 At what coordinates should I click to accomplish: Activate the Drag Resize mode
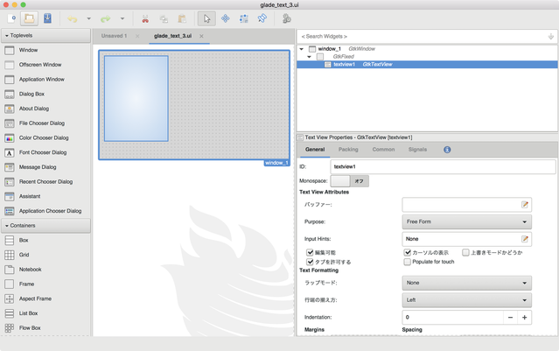226,18
